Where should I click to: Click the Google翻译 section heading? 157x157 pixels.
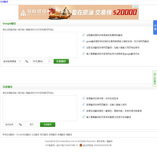pos(9,24)
